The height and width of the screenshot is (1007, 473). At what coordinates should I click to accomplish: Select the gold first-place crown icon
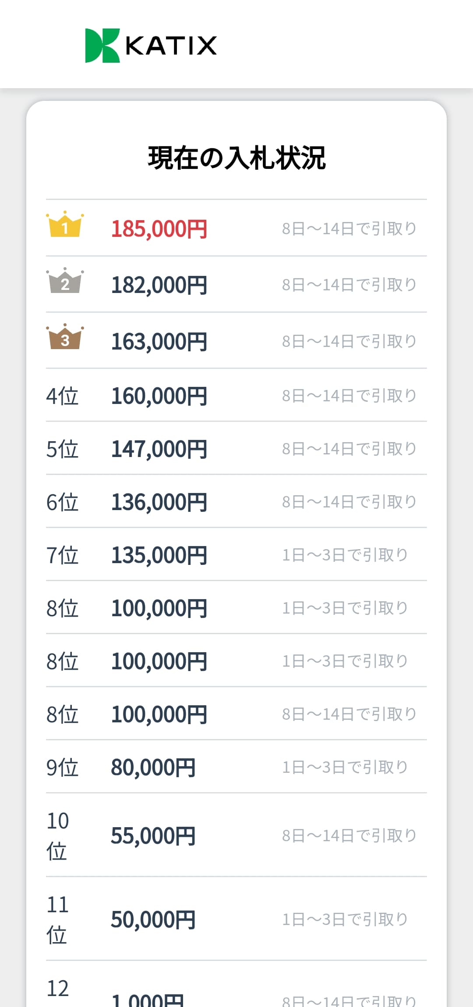point(65,224)
